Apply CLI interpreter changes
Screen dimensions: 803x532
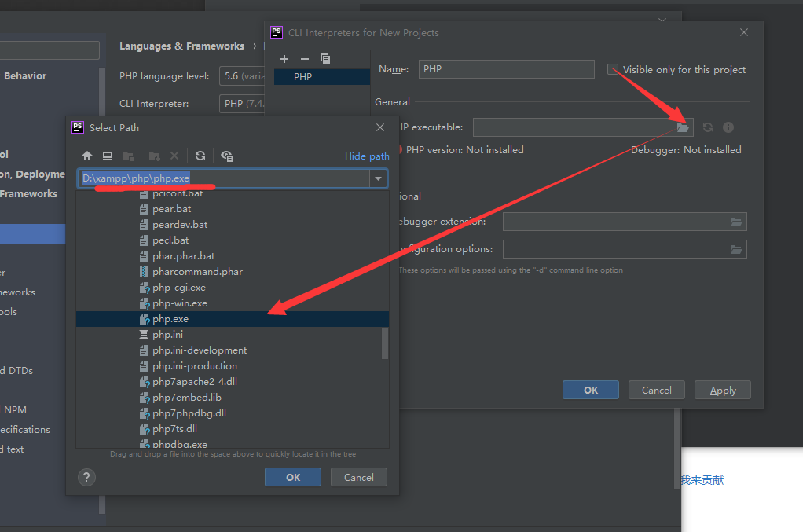723,391
